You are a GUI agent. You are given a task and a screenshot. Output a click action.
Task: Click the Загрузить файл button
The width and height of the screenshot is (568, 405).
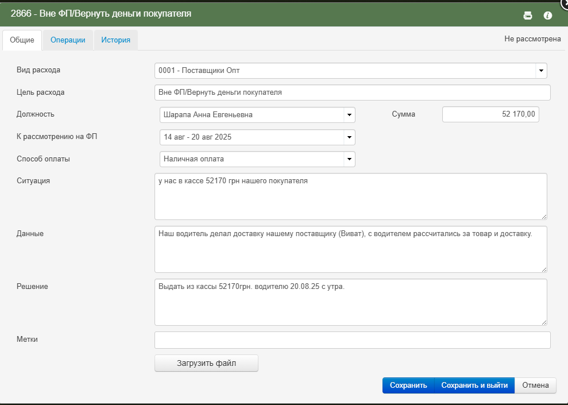click(x=207, y=363)
